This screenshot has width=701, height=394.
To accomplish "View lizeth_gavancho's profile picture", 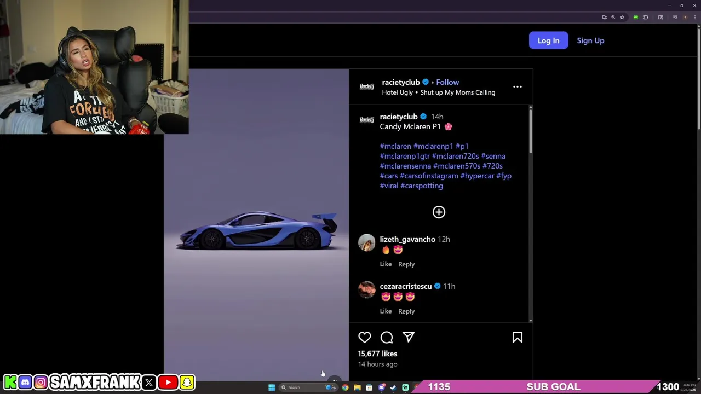I will [x=367, y=243].
